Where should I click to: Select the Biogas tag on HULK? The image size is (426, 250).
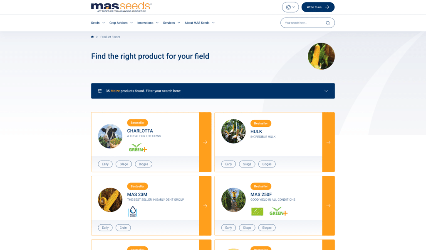click(x=267, y=164)
